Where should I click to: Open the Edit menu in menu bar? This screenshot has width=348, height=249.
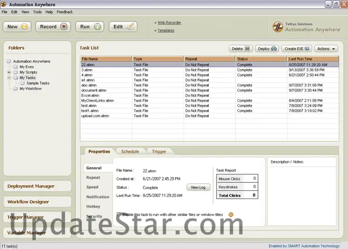click(14, 12)
